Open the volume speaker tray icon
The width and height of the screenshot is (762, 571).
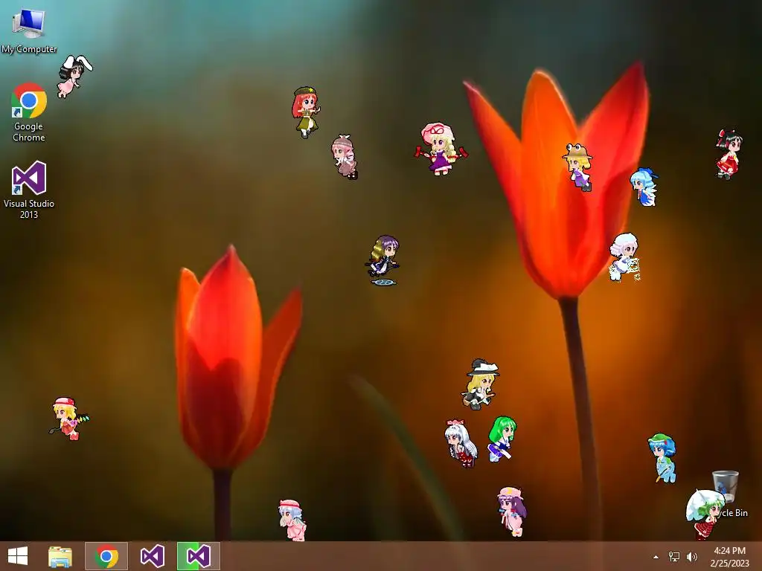(692, 557)
